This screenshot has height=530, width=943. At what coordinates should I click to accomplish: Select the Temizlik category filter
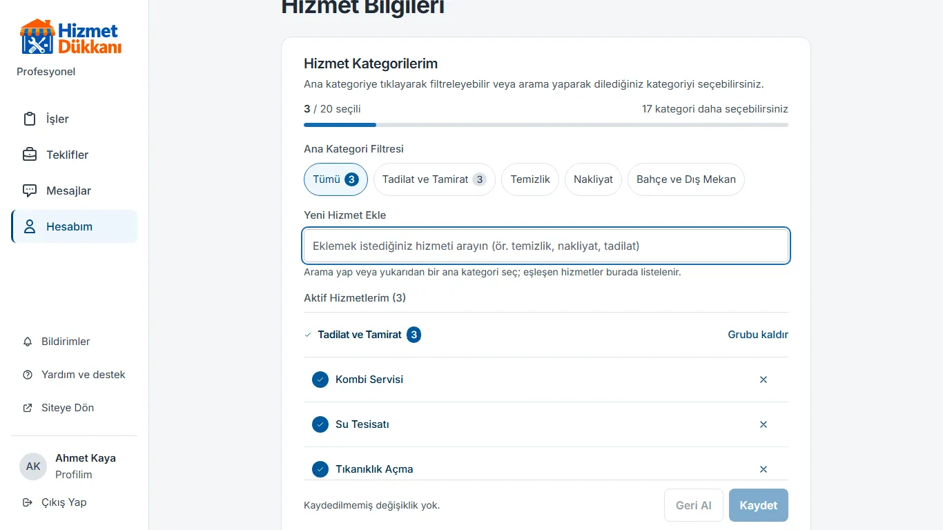[x=530, y=179]
